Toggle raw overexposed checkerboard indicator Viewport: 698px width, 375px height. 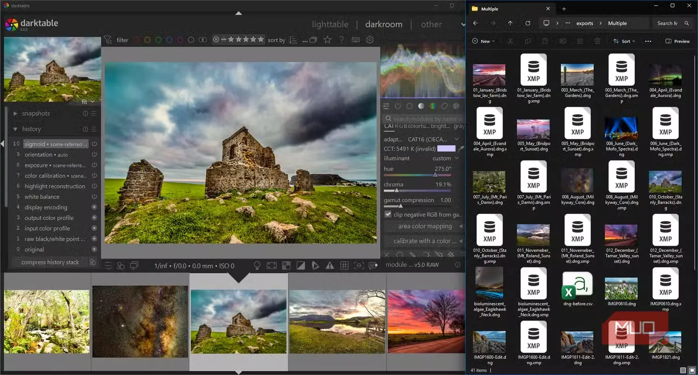click(x=287, y=266)
